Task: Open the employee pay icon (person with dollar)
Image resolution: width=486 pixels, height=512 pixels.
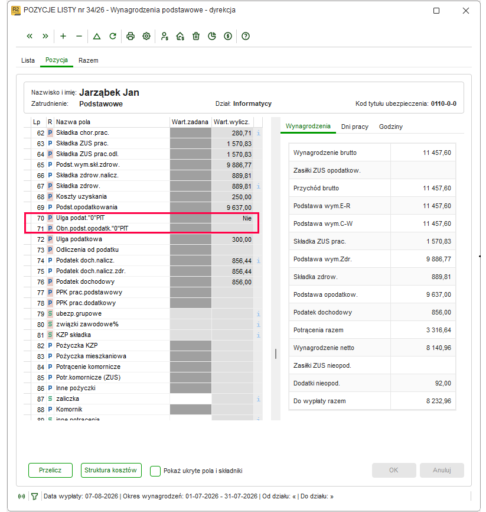Action: [164, 36]
